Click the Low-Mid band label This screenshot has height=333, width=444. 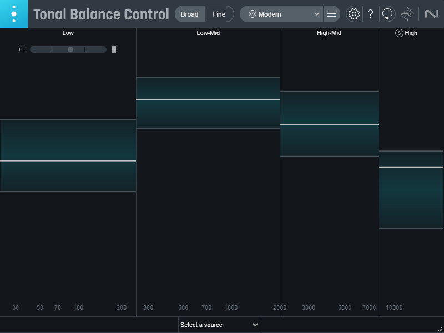208,33
